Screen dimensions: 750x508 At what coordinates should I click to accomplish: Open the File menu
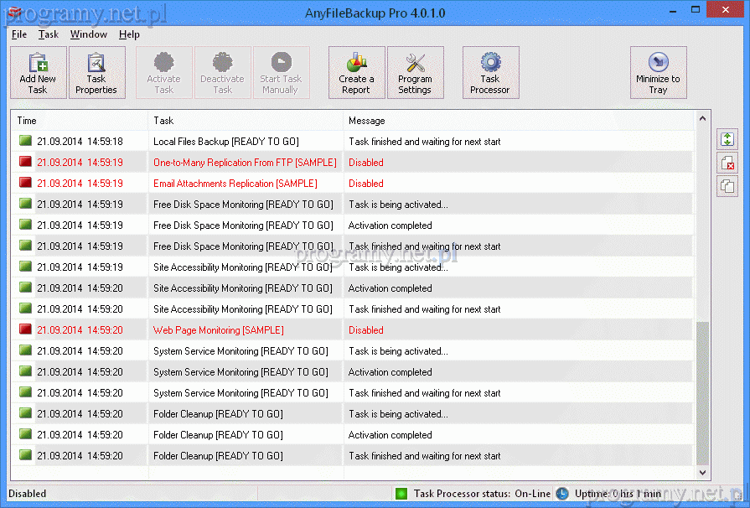point(19,34)
